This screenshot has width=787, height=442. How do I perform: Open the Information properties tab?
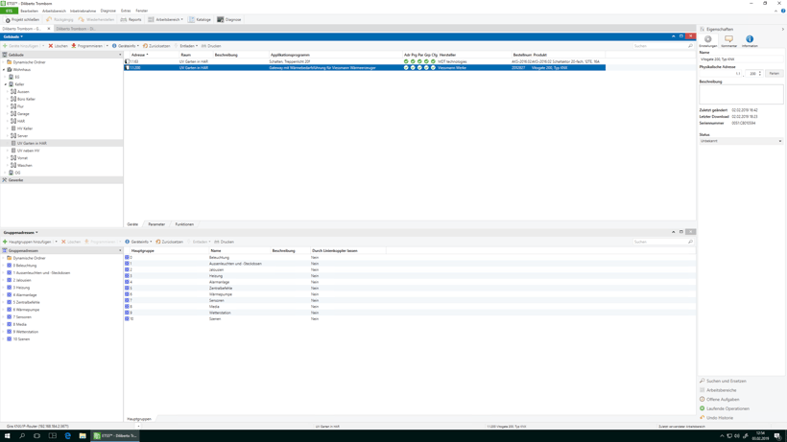750,41
